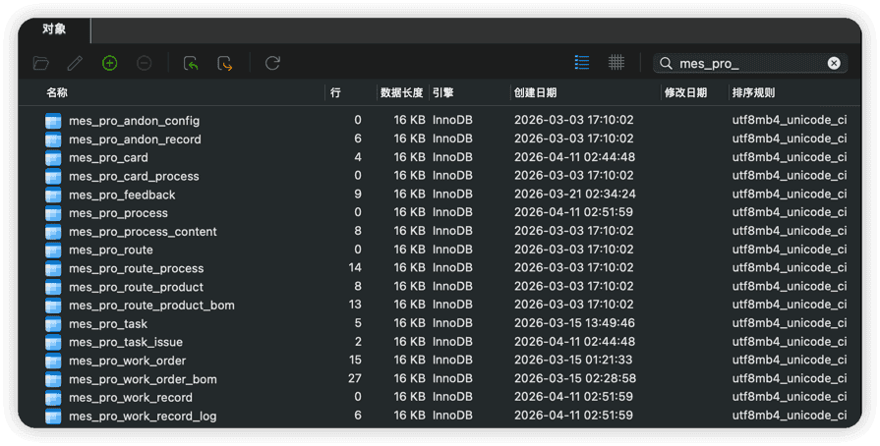This screenshot has width=880, height=446.
Task: Switch to grid icon view
Action: click(x=616, y=63)
